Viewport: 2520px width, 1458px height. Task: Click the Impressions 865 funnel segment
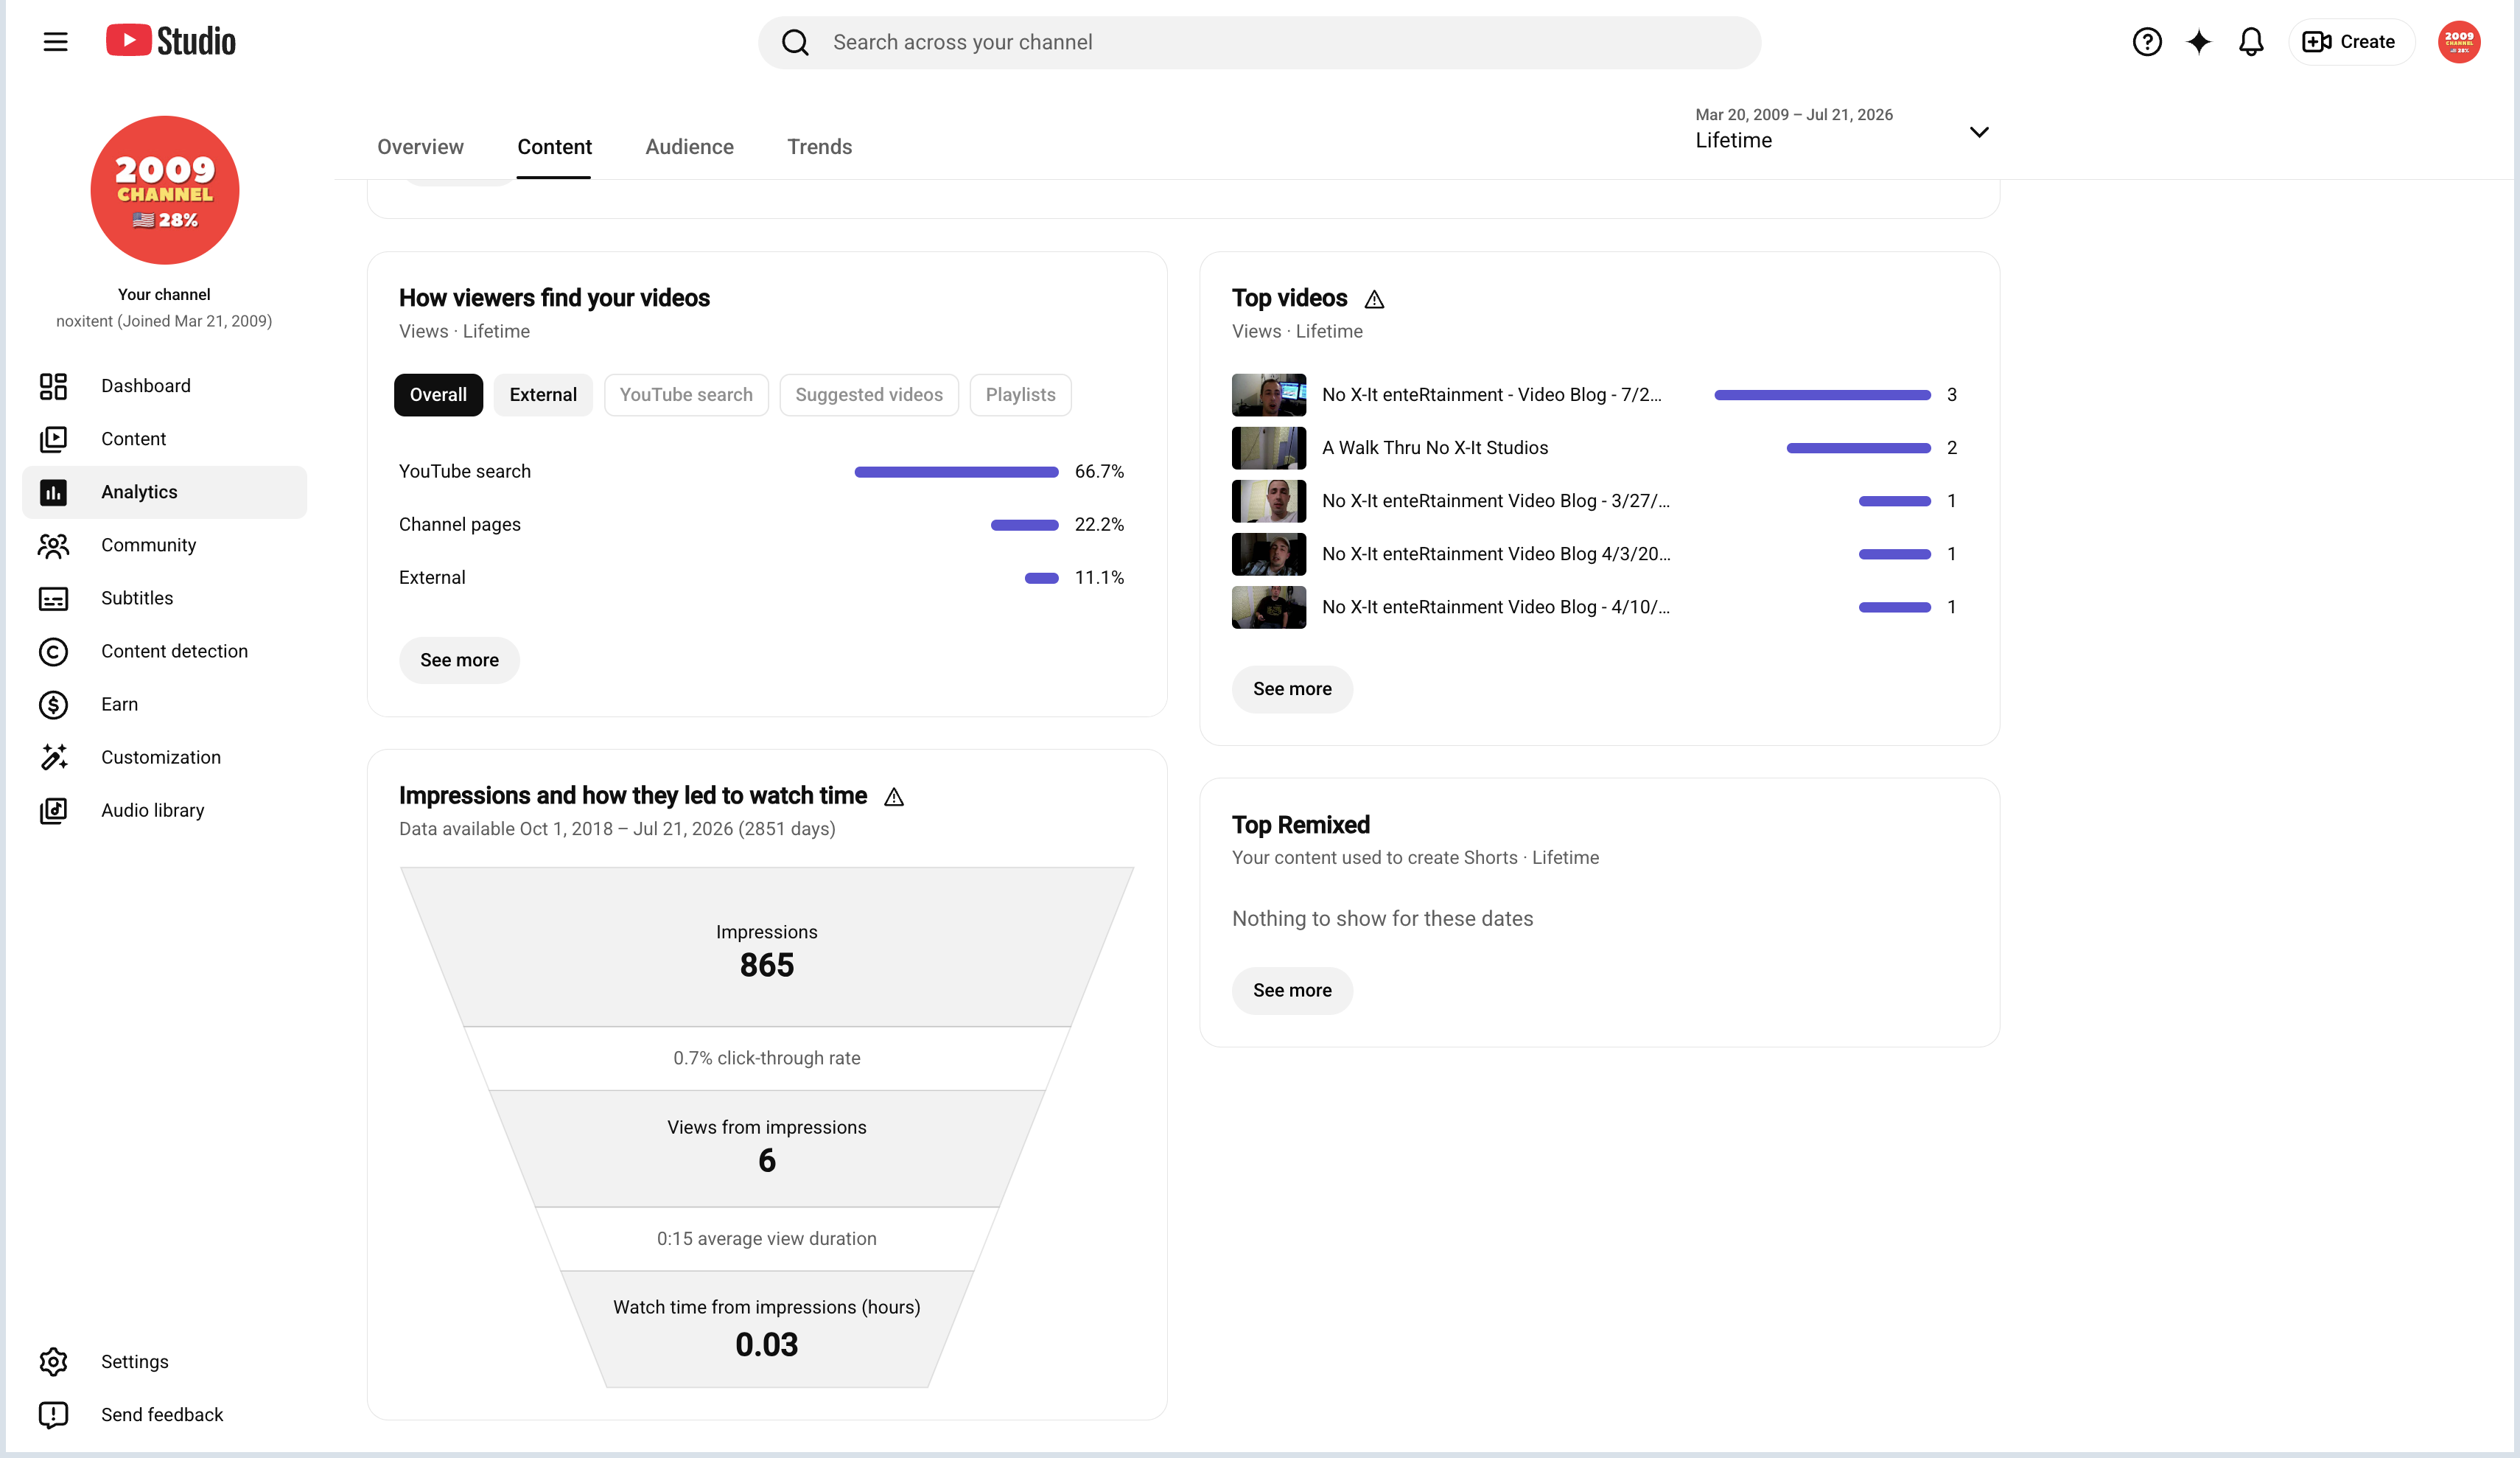767,948
